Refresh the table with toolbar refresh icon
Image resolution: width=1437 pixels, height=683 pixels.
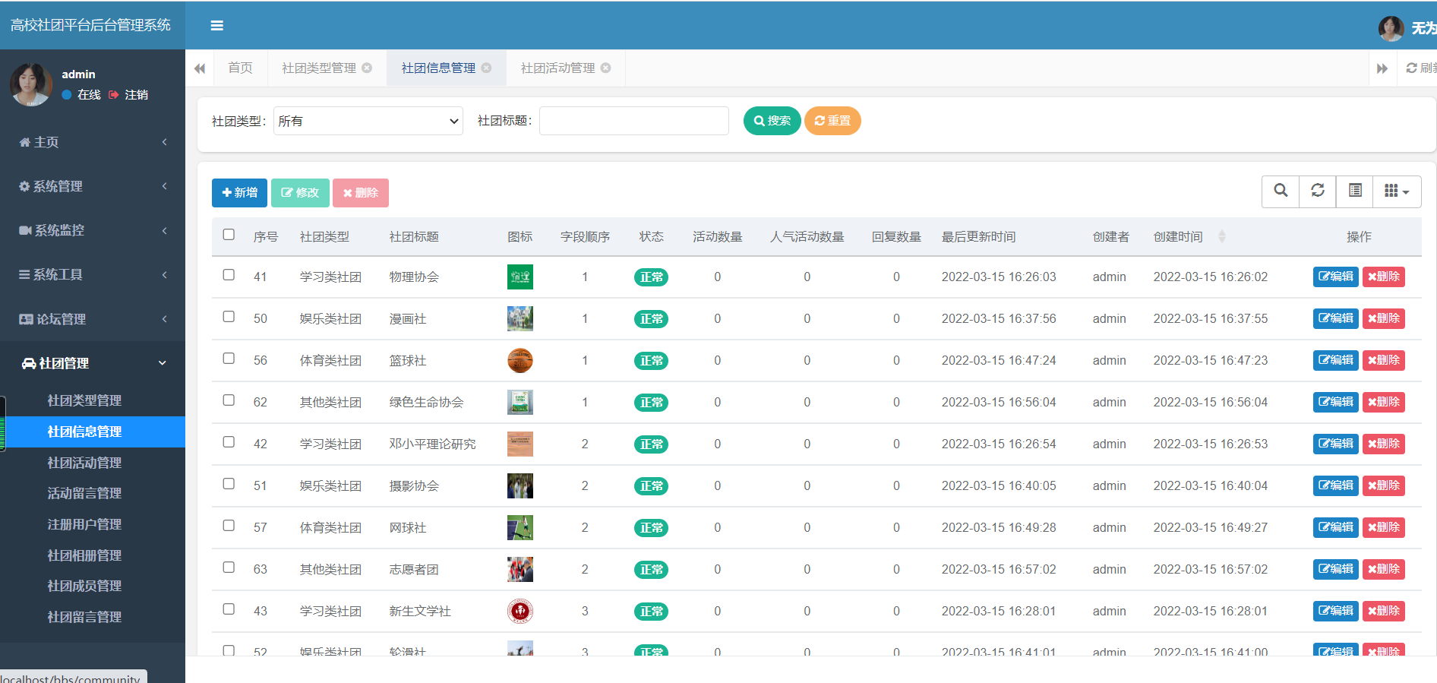1318,191
